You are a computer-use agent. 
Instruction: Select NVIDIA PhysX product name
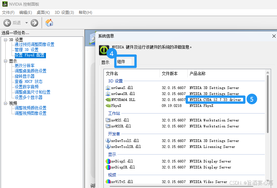click(x=201, y=106)
